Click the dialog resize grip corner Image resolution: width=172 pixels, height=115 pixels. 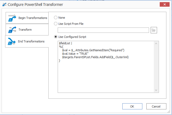[169, 112]
